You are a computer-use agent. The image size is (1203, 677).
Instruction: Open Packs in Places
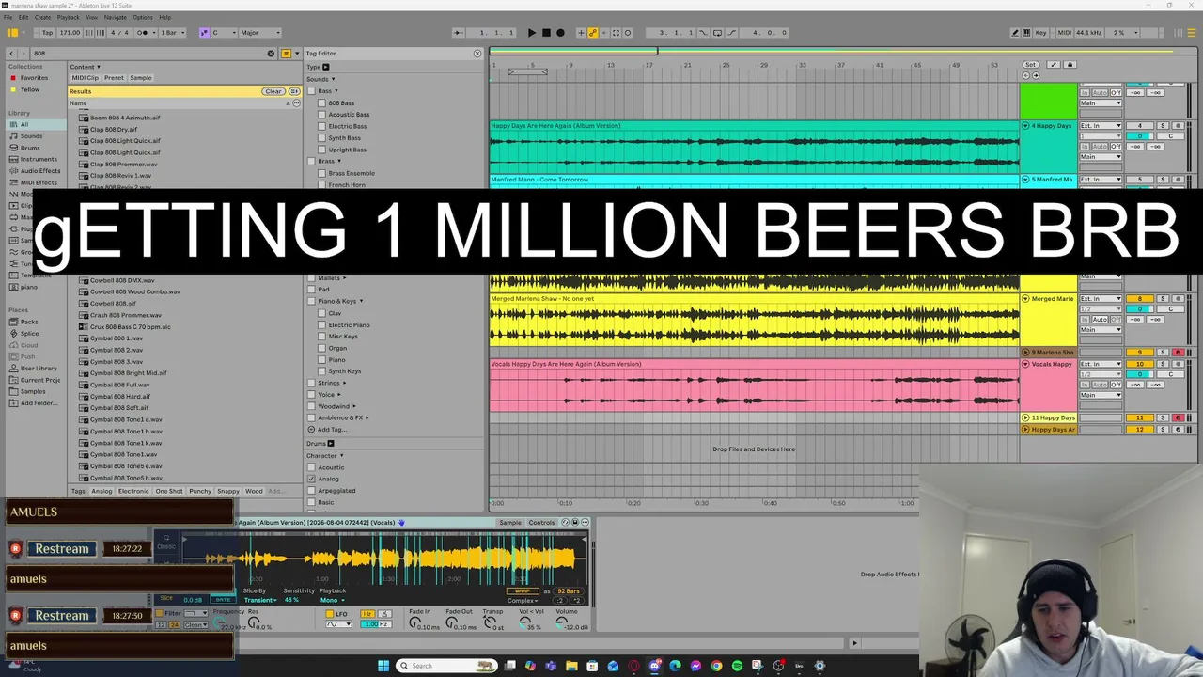pos(29,322)
